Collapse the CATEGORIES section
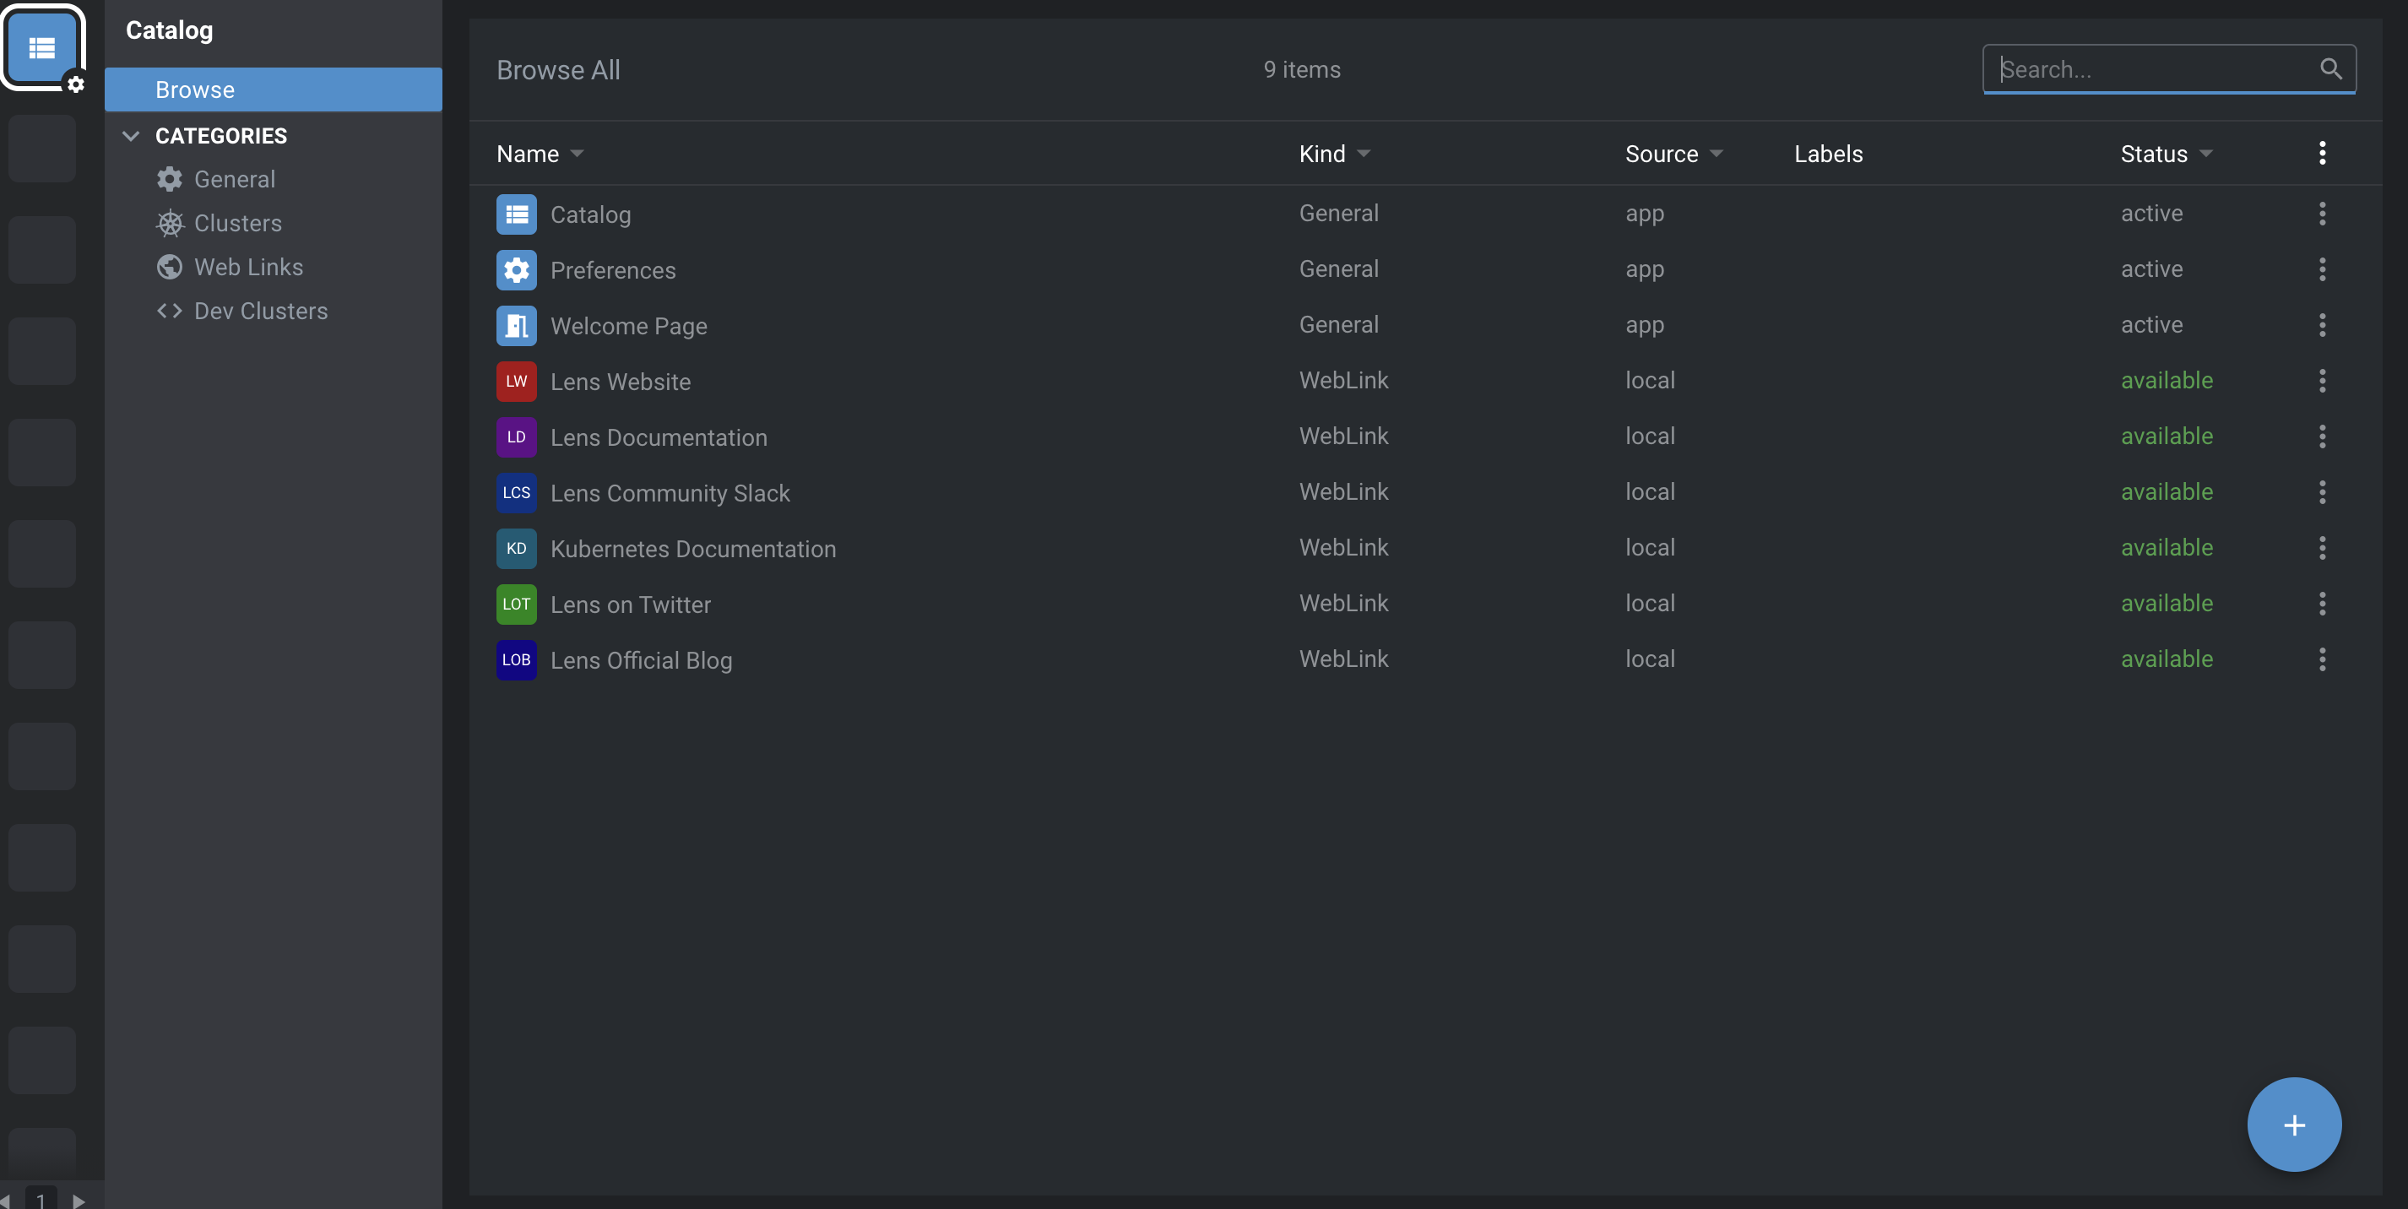2408x1209 pixels. click(x=131, y=137)
